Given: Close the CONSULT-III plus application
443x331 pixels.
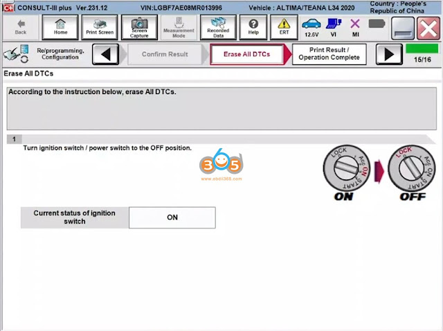Looking at the screenshot, I should tap(428, 28).
